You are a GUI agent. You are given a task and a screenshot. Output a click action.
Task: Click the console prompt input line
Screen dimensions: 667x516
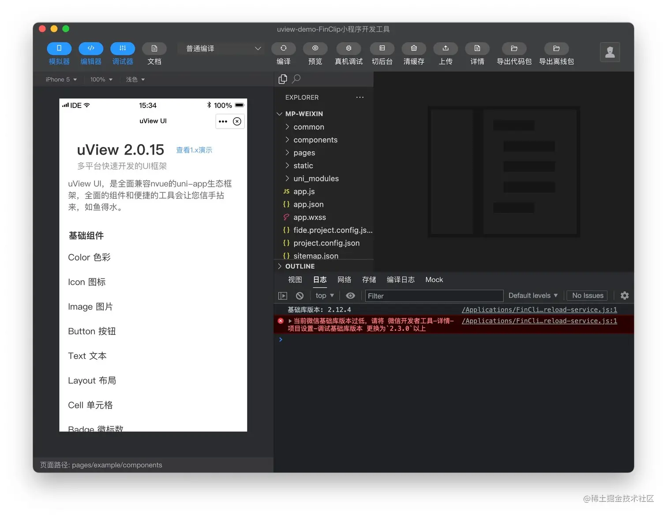click(x=454, y=339)
